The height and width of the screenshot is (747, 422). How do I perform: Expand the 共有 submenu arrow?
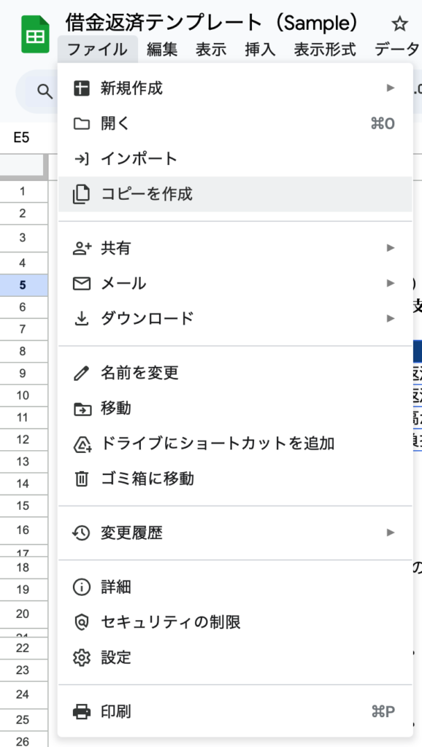coord(391,248)
